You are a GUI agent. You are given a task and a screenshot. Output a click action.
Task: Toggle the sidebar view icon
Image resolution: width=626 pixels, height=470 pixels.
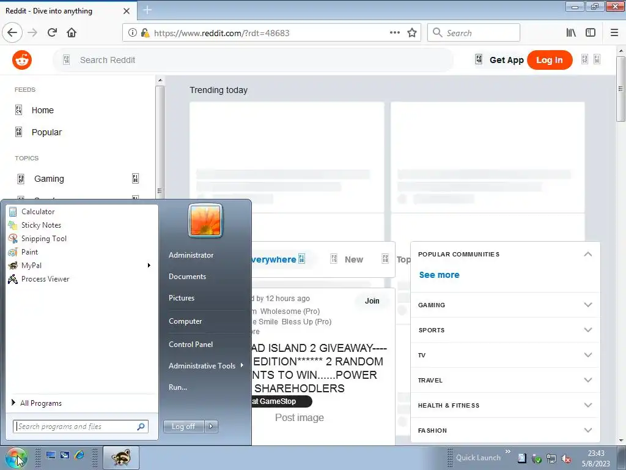pyautogui.click(x=591, y=33)
